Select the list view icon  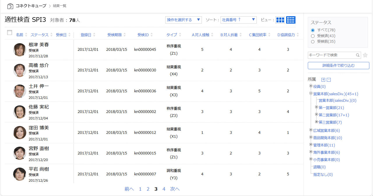[x=290, y=20]
